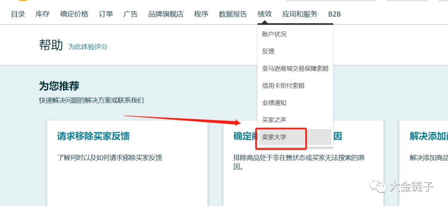Open the 数据报告 menu
The image size is (448, 206).
point(233,14)
